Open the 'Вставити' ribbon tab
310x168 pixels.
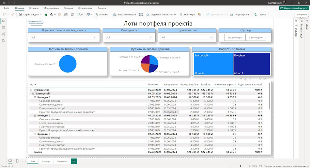(34, 8)
